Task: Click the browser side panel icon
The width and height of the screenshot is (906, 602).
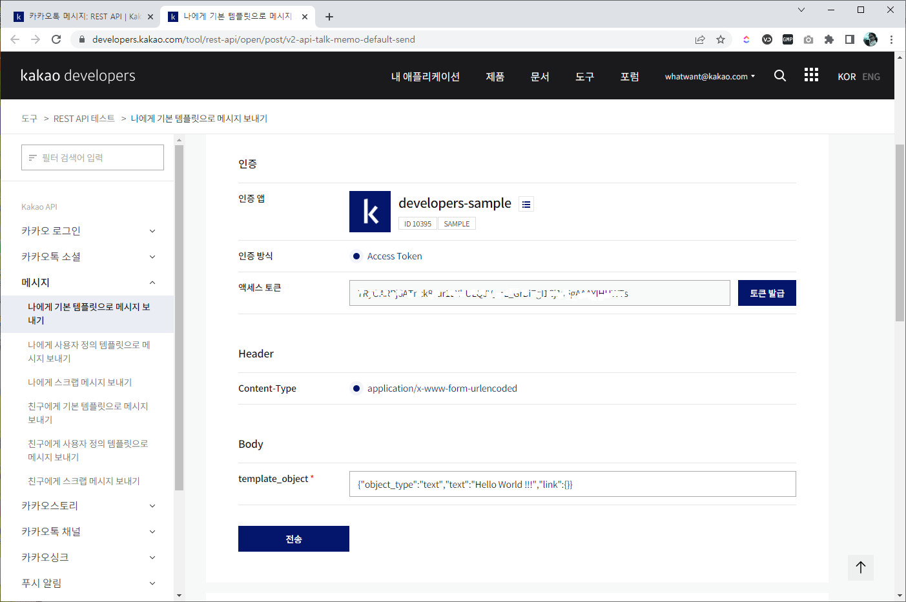Action: [x=850, y=39]
